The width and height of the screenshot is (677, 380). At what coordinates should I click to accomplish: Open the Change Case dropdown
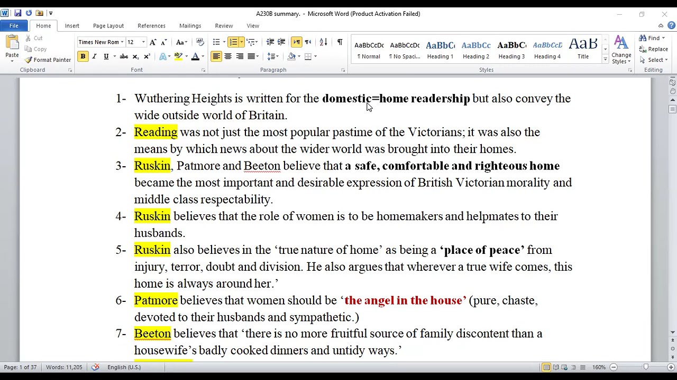click(181, 42)
